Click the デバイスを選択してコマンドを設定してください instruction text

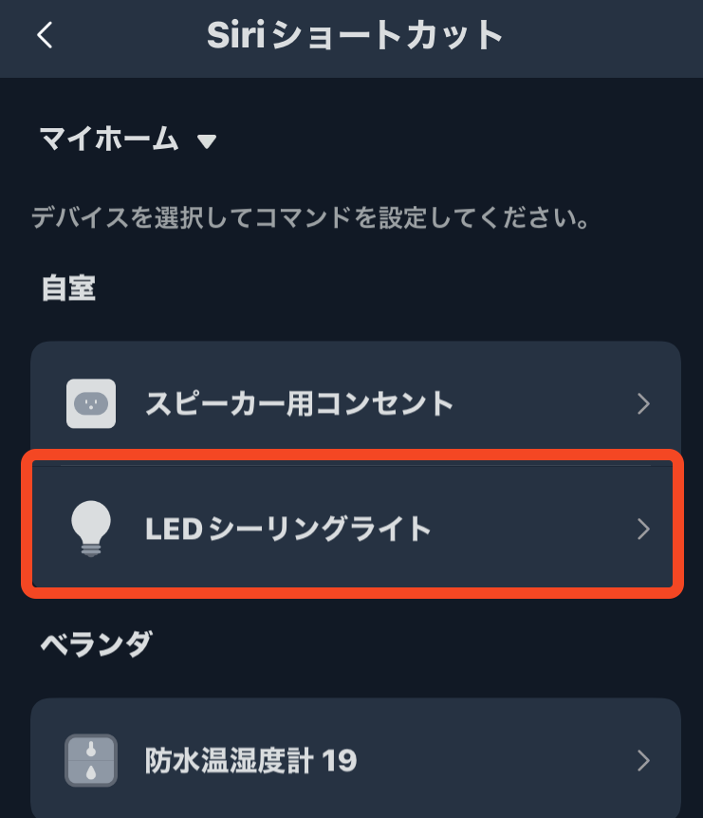pos(311,219)
